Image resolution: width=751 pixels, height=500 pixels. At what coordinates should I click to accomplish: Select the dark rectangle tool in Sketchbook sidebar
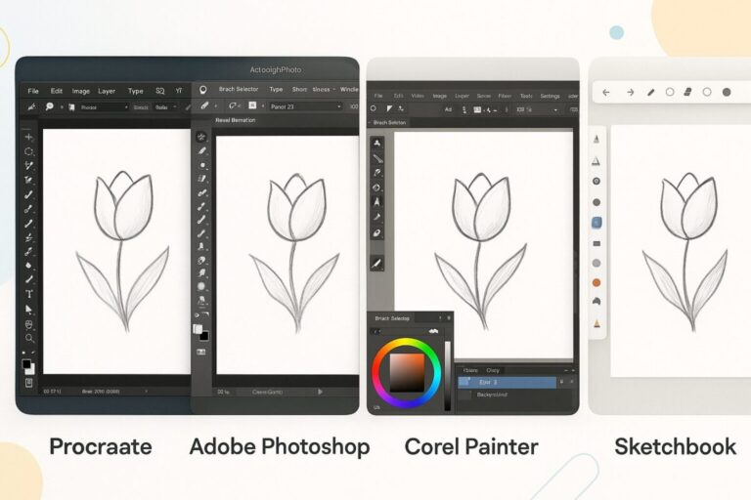596,243
